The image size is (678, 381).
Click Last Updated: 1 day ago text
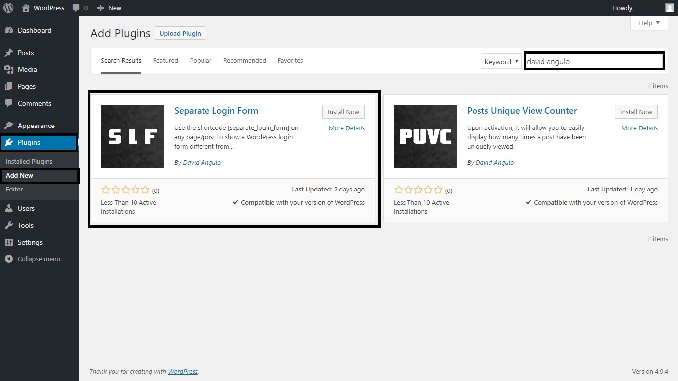pos(622,189)
